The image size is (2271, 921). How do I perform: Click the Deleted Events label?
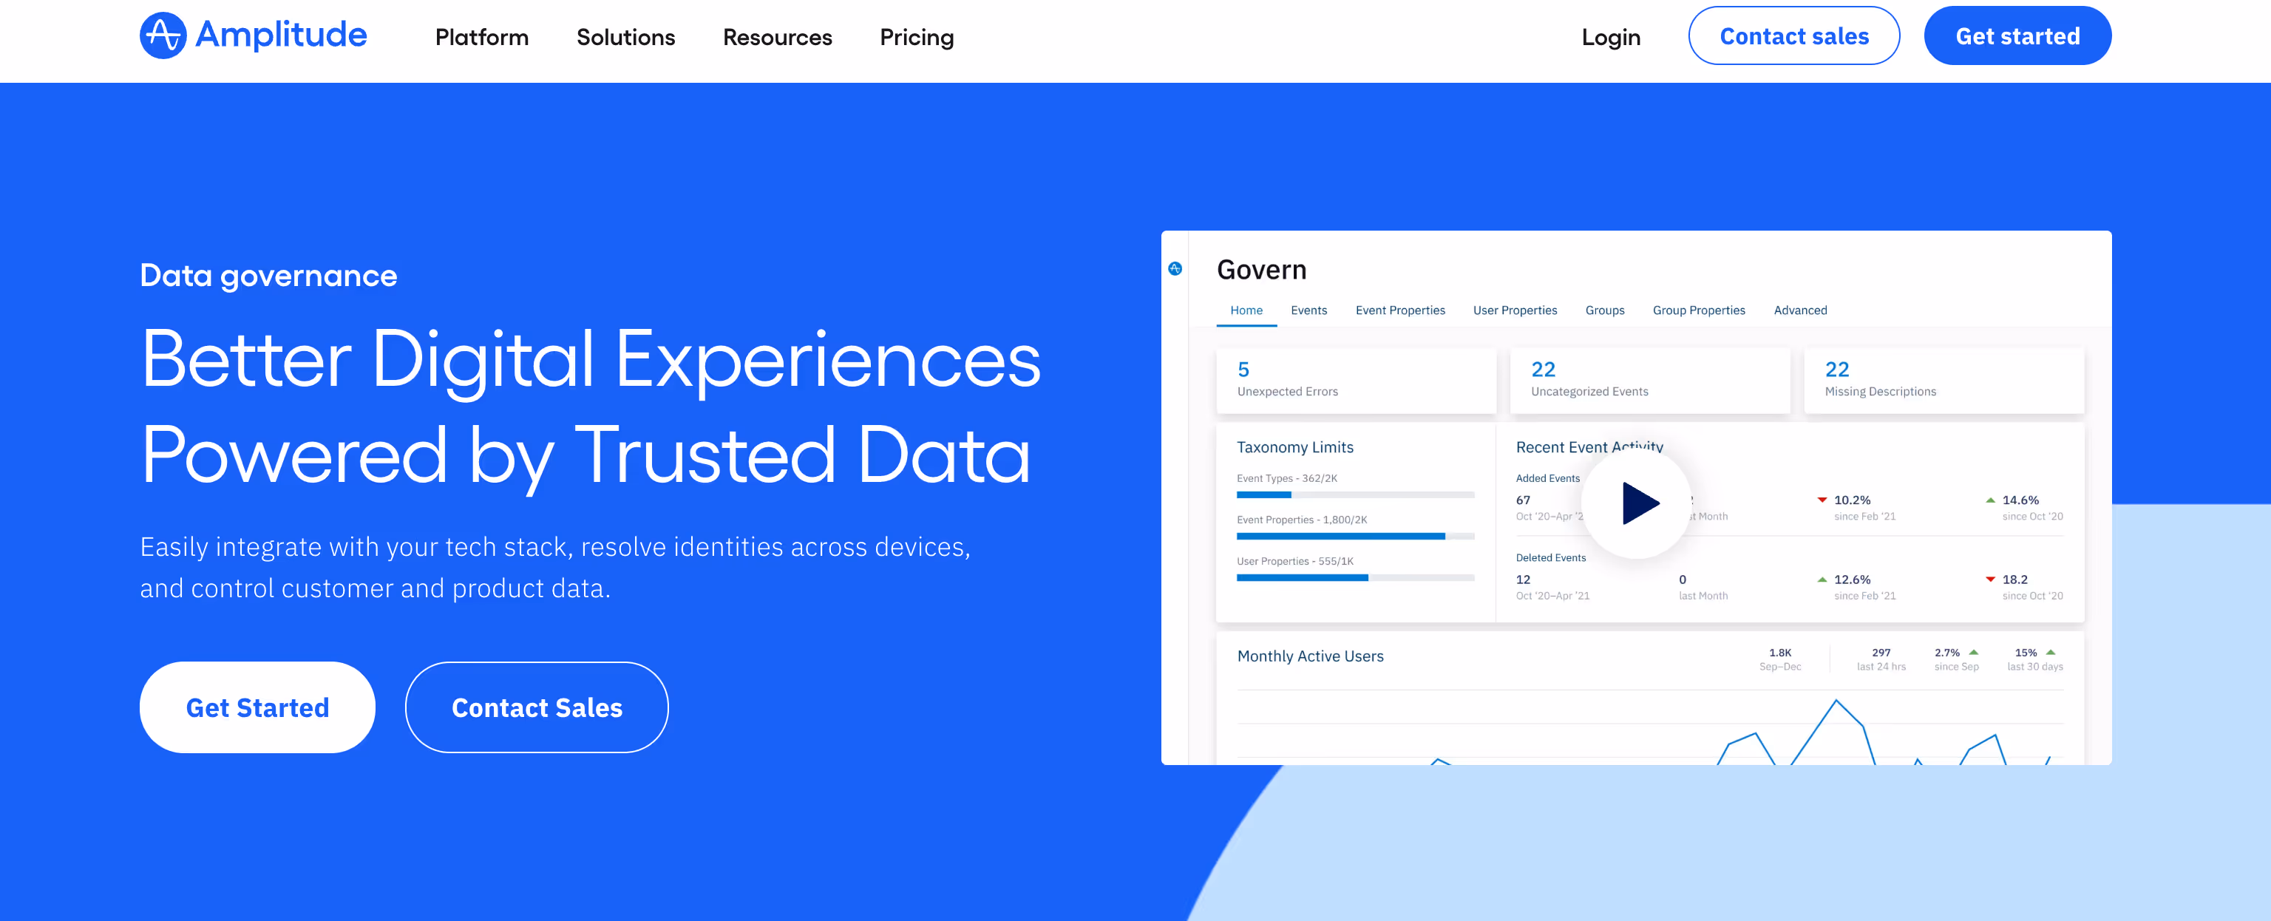1549,557
